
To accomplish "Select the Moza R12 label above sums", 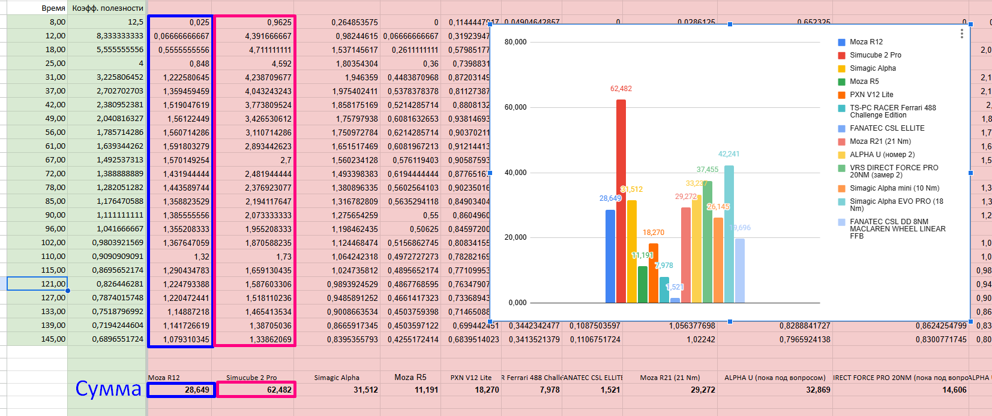I will click(164, 378).
